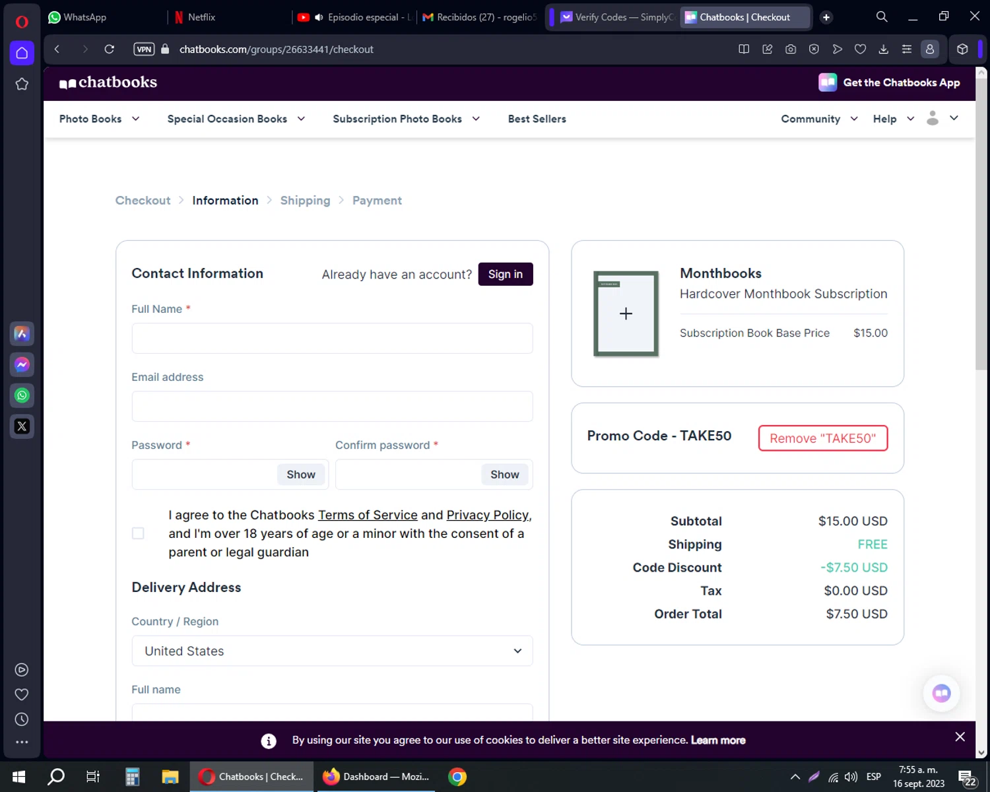Dismiss the cookie notice banner
Image resolution: width=990 pixels, height=792 pixels.
pos(960,737)
